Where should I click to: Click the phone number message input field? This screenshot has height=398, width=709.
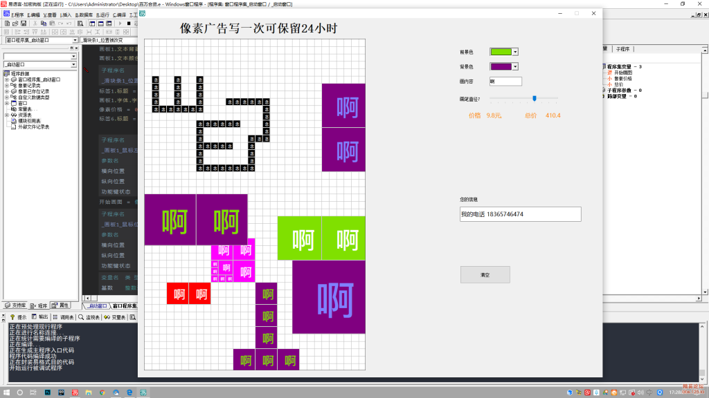tap(520, 214)
